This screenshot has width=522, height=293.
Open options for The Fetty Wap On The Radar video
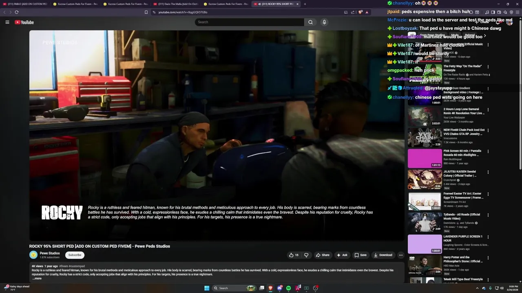488,67
